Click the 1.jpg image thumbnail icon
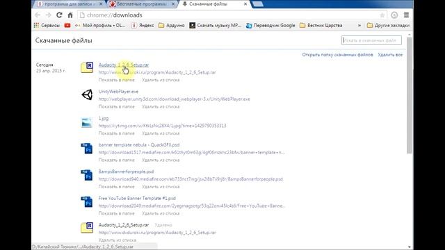Screen dimensions: 445x250 87,122
